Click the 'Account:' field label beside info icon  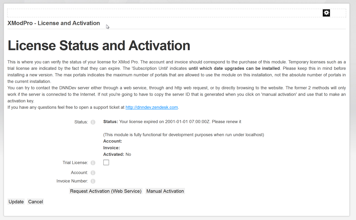tap(80, 173)
